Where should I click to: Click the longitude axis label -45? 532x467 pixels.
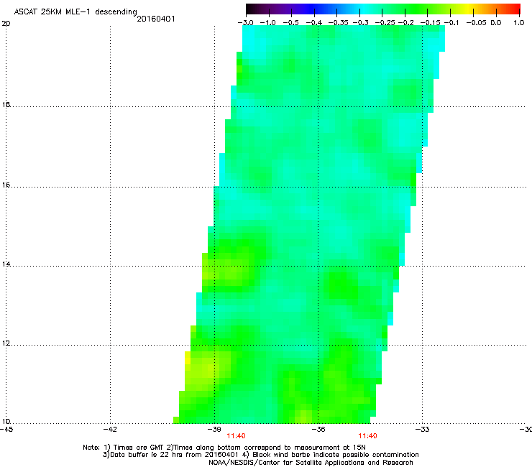pos(6,430)
